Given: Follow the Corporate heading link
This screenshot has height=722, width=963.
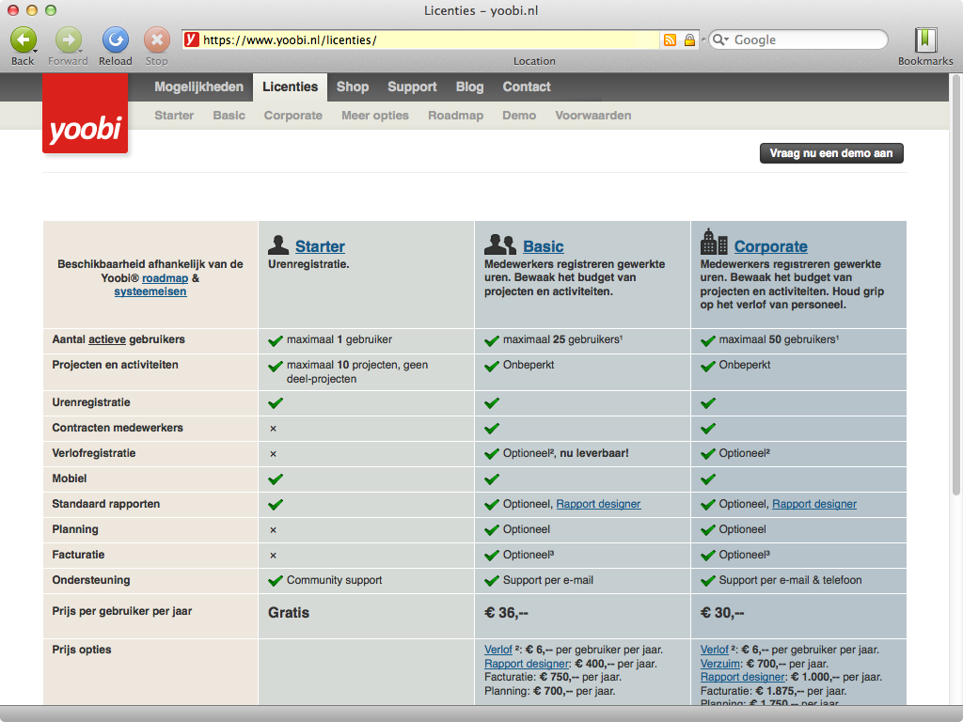Looking at the screenshot, I should (x=771, y=246).
